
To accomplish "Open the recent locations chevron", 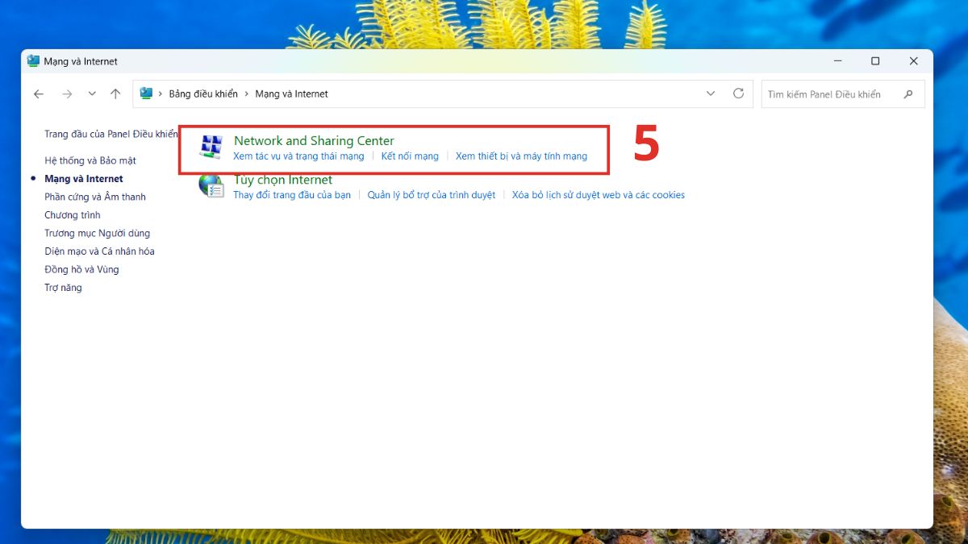I will (x=92, y=93).
